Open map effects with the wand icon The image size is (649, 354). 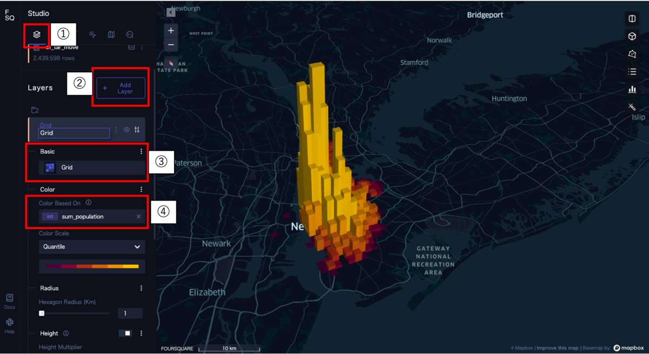[x=632, y=107]
